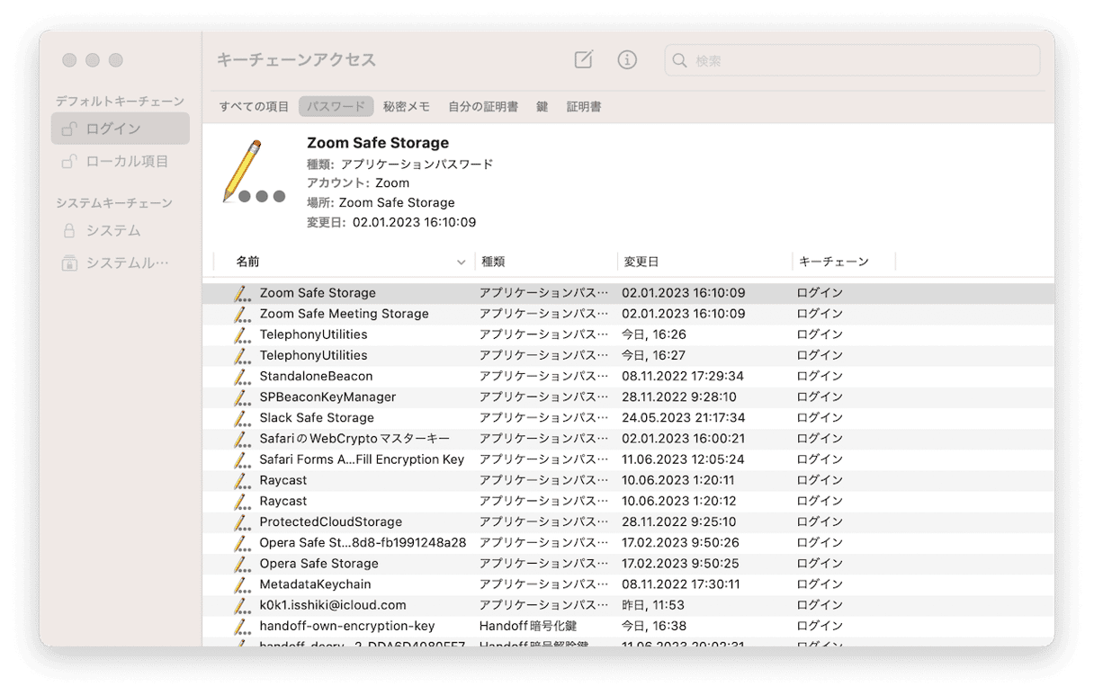The image size is (1094, 695).
Task: Click the pencil icon beside Zoom Safe Meeting Storage
Action: point(241,314)
